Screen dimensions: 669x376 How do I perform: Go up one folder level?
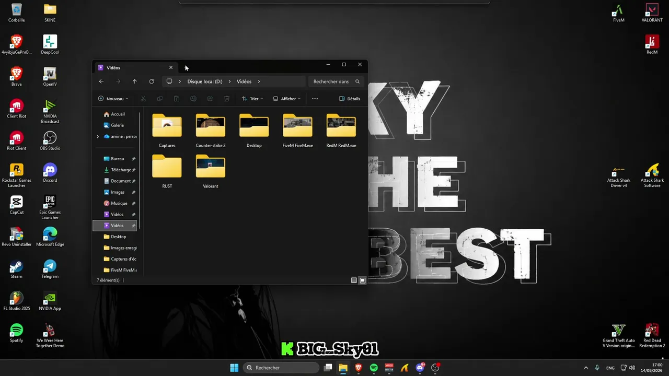pyautogui.click(x=135, y=81)
